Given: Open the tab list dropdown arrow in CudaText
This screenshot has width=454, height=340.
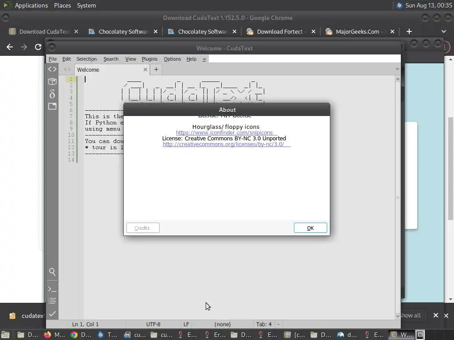Looking at the screenshot, I should (x=397, y=70).
